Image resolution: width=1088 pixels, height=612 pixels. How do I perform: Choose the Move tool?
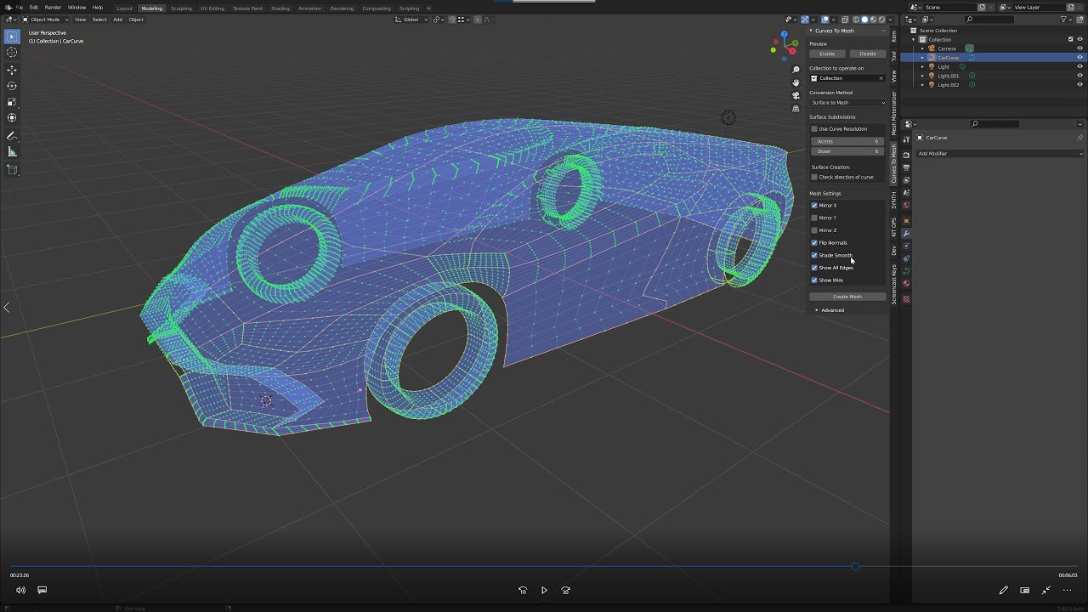[12, 70]
